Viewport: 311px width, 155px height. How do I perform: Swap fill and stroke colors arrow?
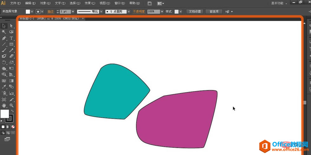pyautogui.click(x=12, y=111)
